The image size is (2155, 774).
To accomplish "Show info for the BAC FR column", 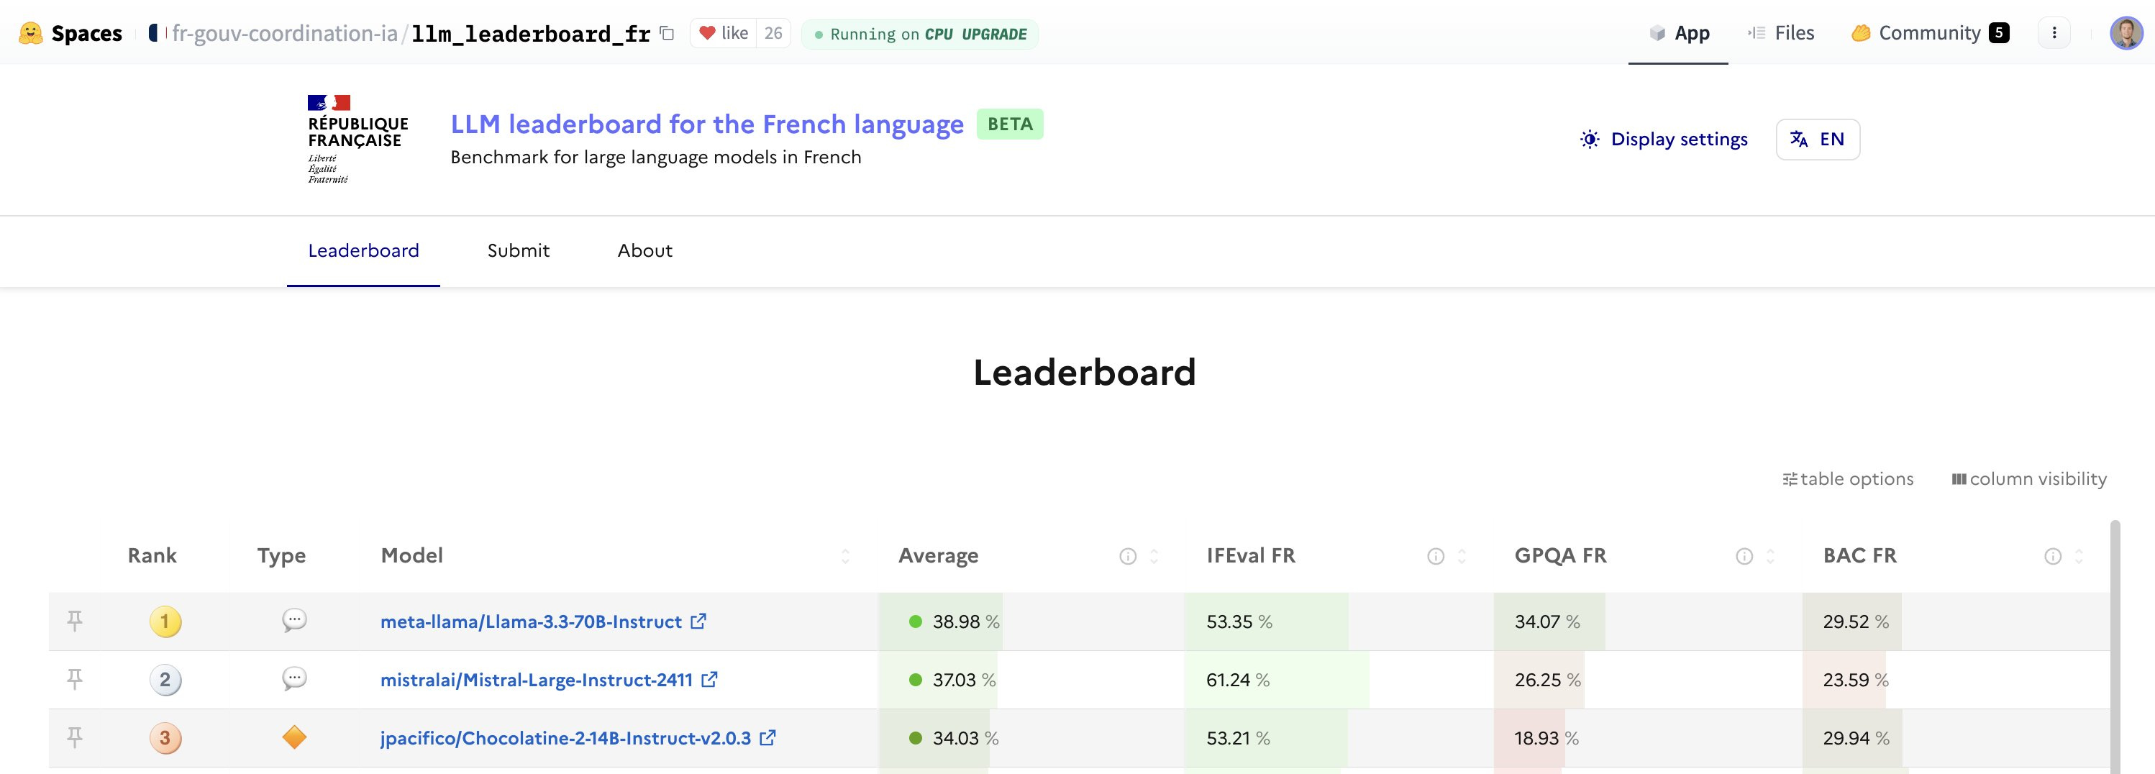I will point(2053,557).
